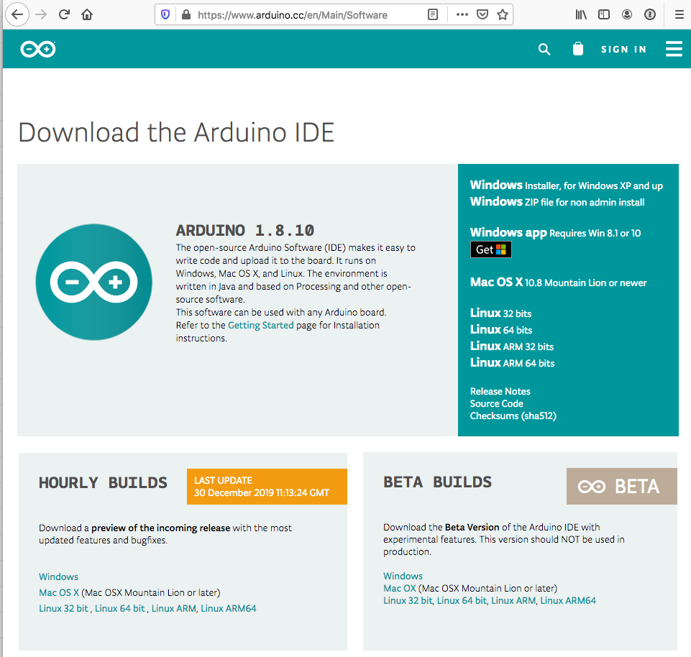The width and height of the screenshot is (691, 657).
Task: Open Firefox account icon
Action: click(x=627, y=15)
